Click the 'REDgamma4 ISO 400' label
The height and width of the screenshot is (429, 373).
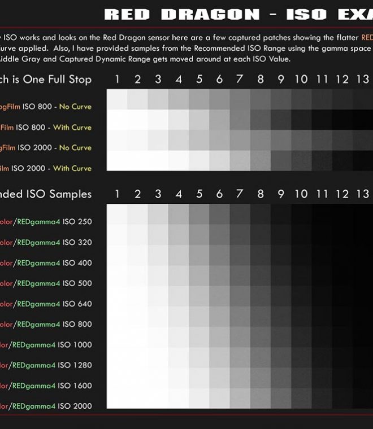[54, 263]
